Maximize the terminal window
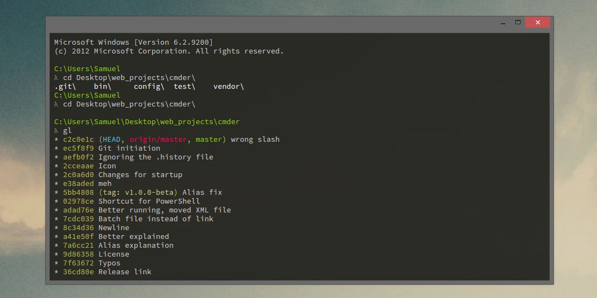This screenshot has height=298, width=597. pos(518,23)
